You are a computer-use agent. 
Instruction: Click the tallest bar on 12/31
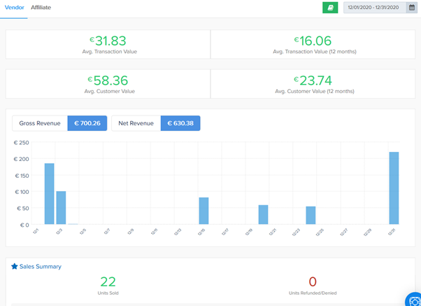click(x=394, y=188)
